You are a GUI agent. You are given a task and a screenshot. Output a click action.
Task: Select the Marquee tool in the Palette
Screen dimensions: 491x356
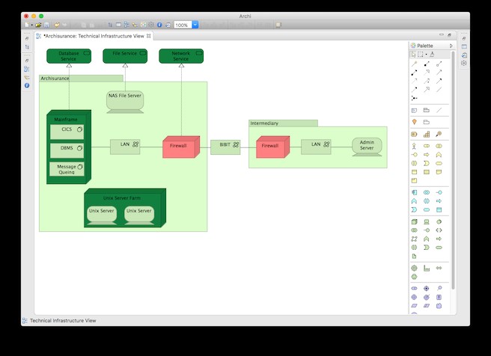pos(420,55)
